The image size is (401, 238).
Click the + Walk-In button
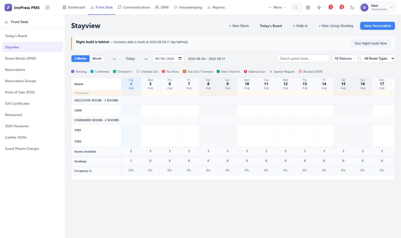click(x=300, y=26)
